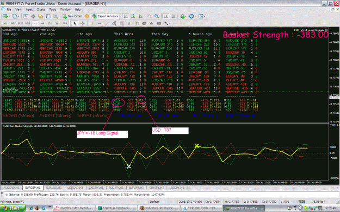Switch to the USDCAD,H1 chart tab
The height and width of the screenshot is (212, 340).
[x=75, y=188]
